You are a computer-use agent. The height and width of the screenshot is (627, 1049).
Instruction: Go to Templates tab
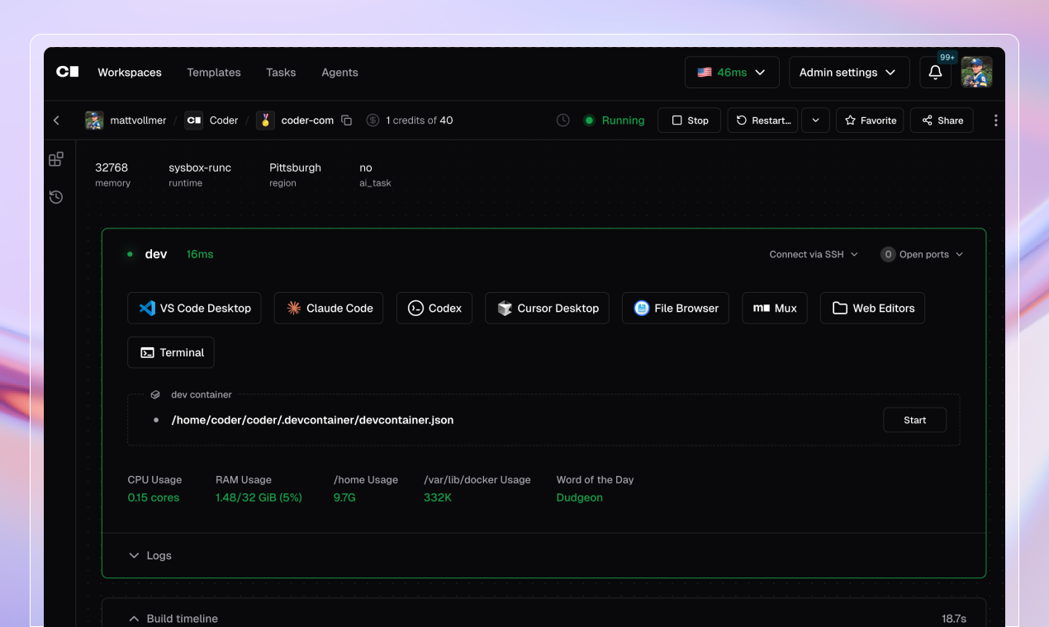[214, 73]
